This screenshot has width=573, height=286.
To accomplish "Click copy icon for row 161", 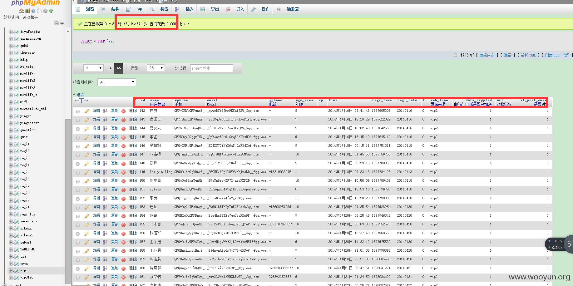I will [105, 277].
